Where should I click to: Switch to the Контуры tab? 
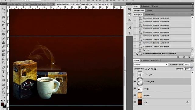[155, 61]
